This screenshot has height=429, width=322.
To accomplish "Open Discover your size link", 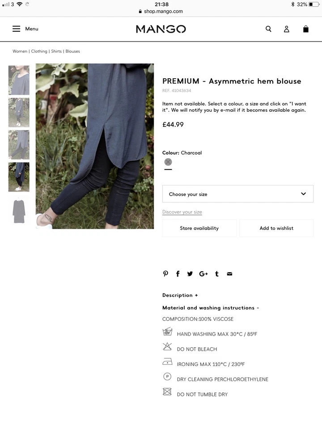I will 182,212.
